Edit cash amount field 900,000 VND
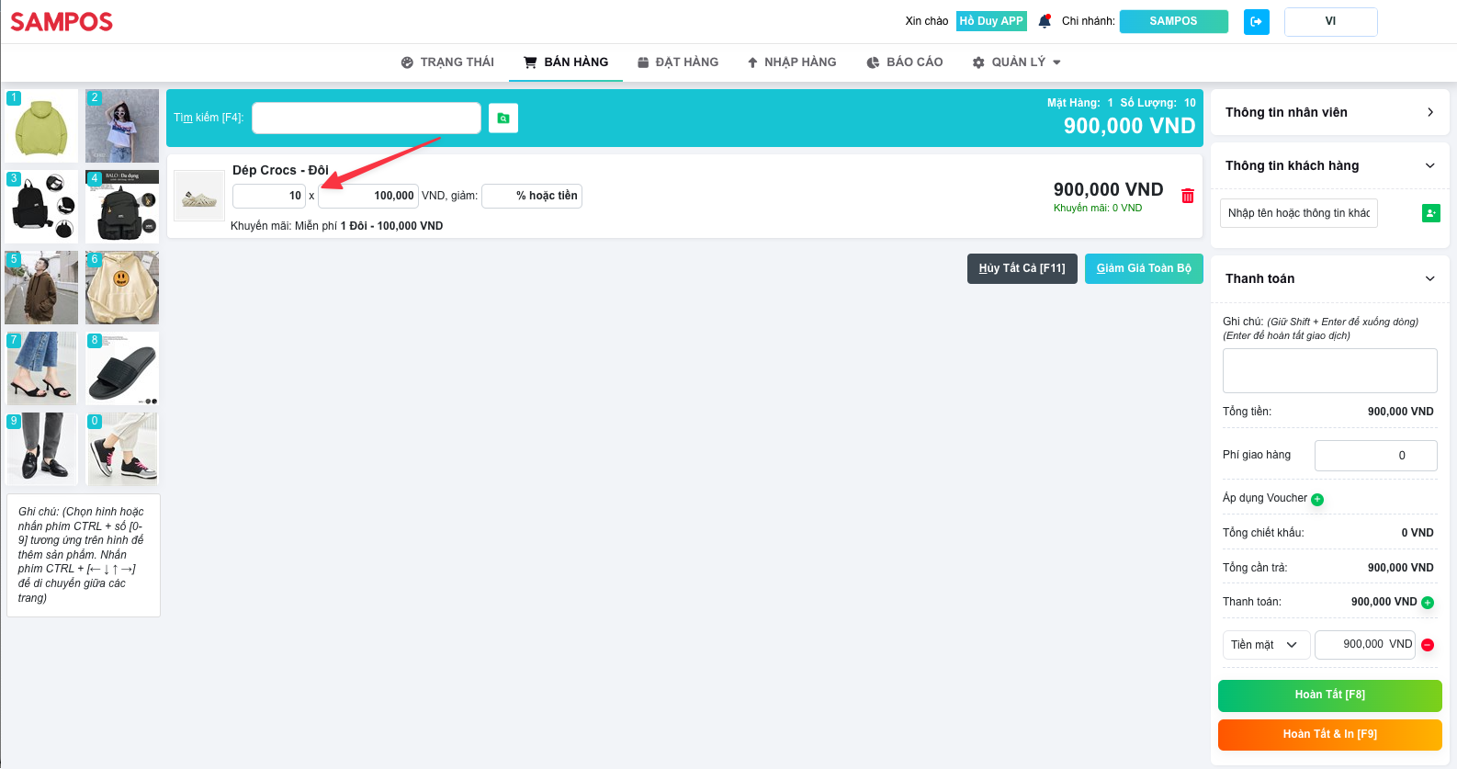Viewport: 1457px width, 769px height. 1365,645
